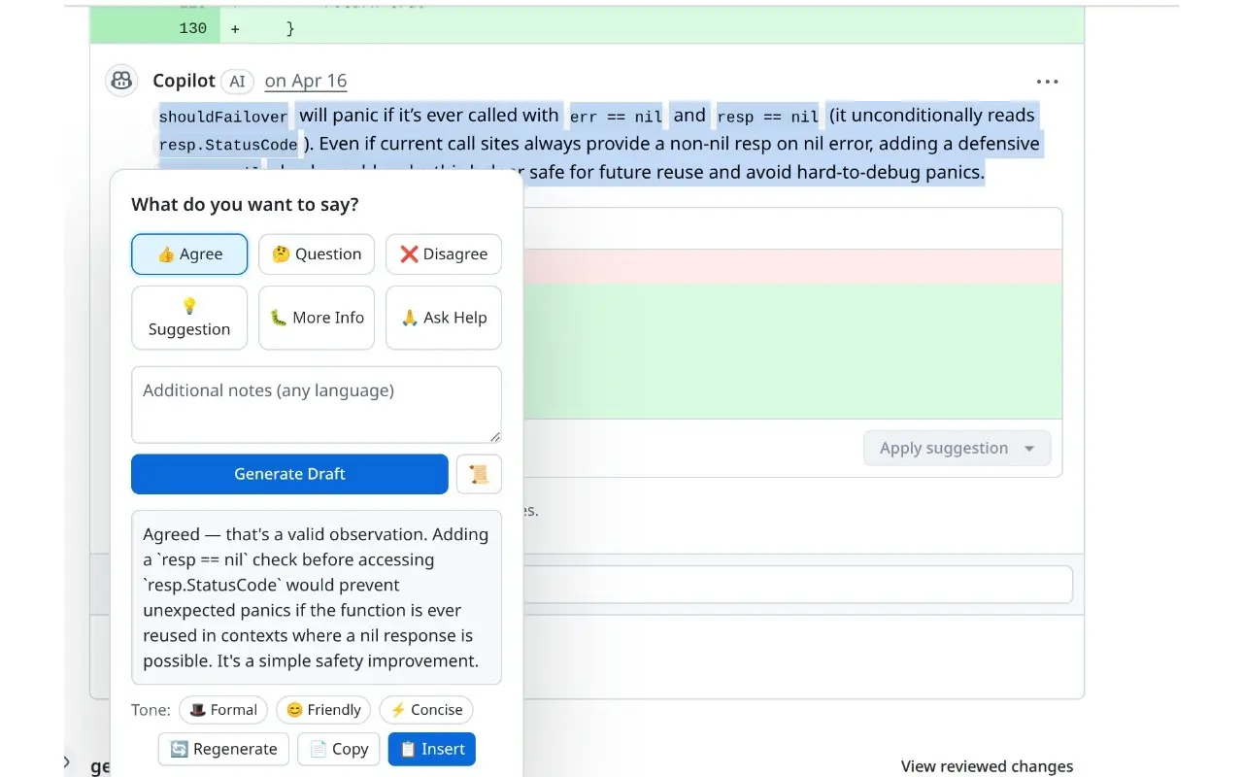The width and height of the screenshot is (1243, 777).
Task: Set tone to Concise
Action: (x=426, y=710)
